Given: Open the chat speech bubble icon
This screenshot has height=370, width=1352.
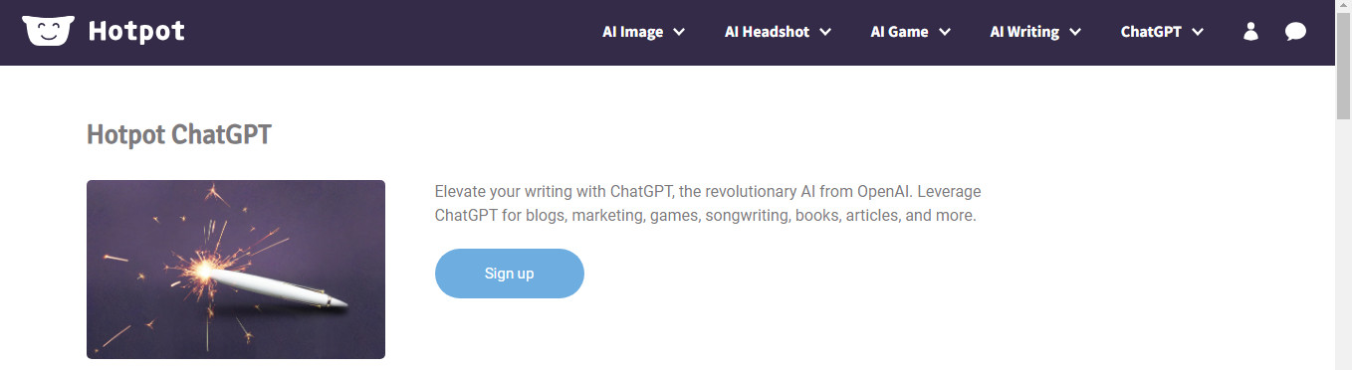Looking at the screenshot, I should [x=1295, y=32].
